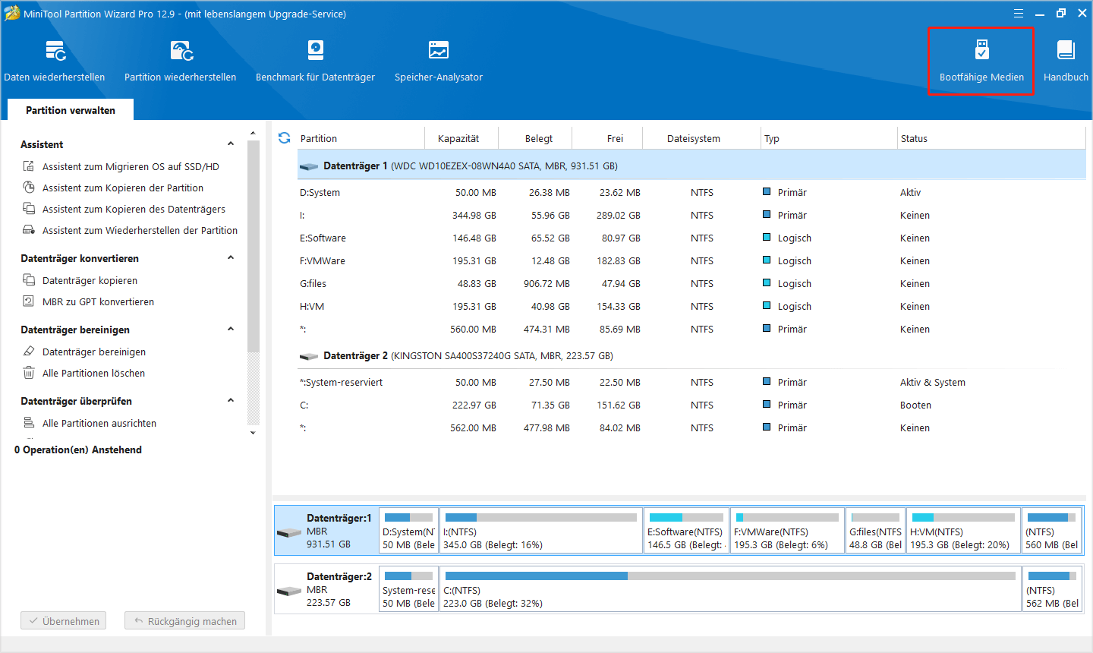The image size is (1093, 653).
Task: Collapse Datenträger konvertieren section
Action: [x=231, y=258]
